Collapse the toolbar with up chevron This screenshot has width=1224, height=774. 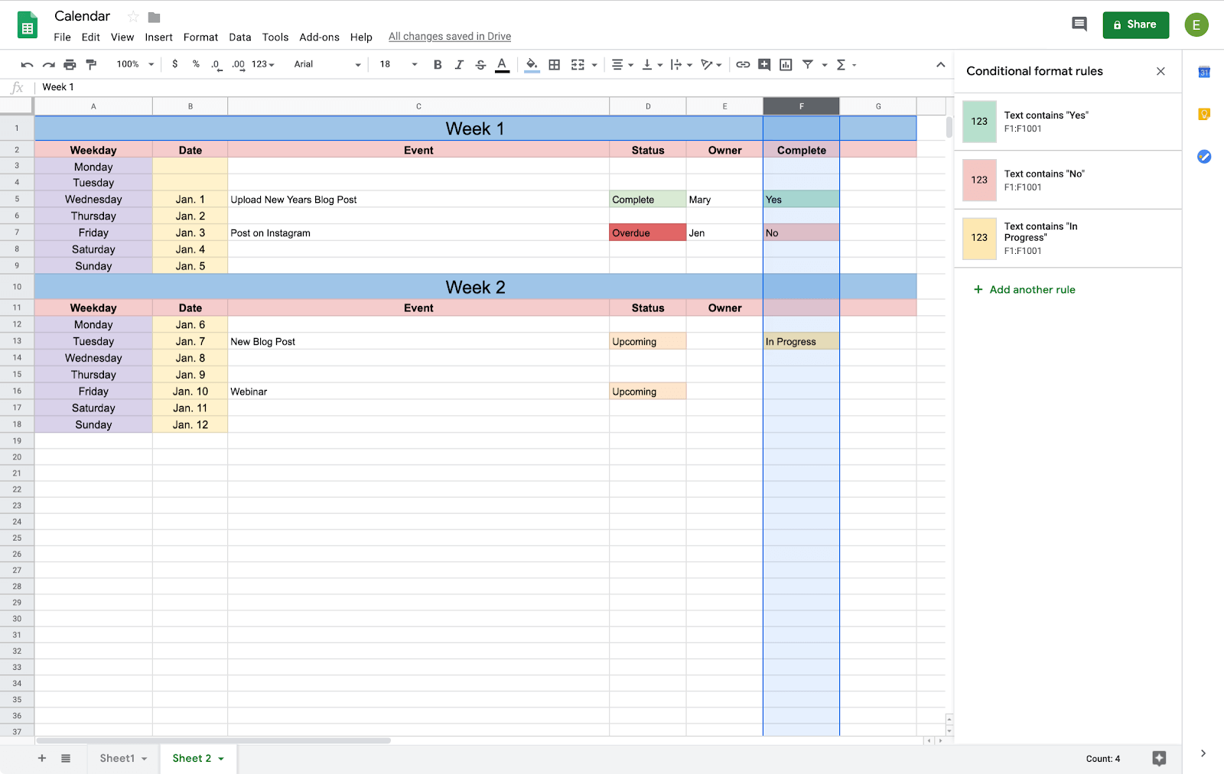[x=940, y=65]
